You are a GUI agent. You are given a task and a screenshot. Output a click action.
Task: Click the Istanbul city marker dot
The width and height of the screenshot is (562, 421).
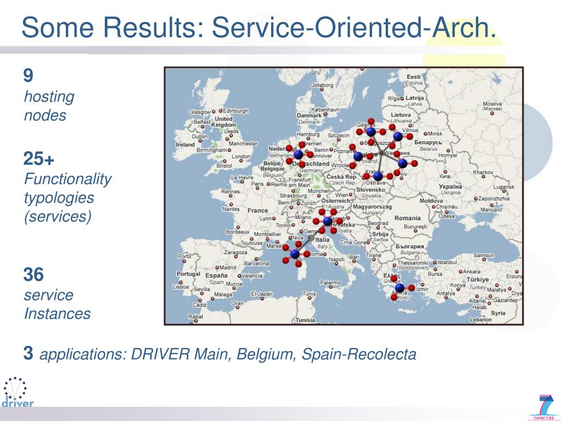tap(435, 263)
